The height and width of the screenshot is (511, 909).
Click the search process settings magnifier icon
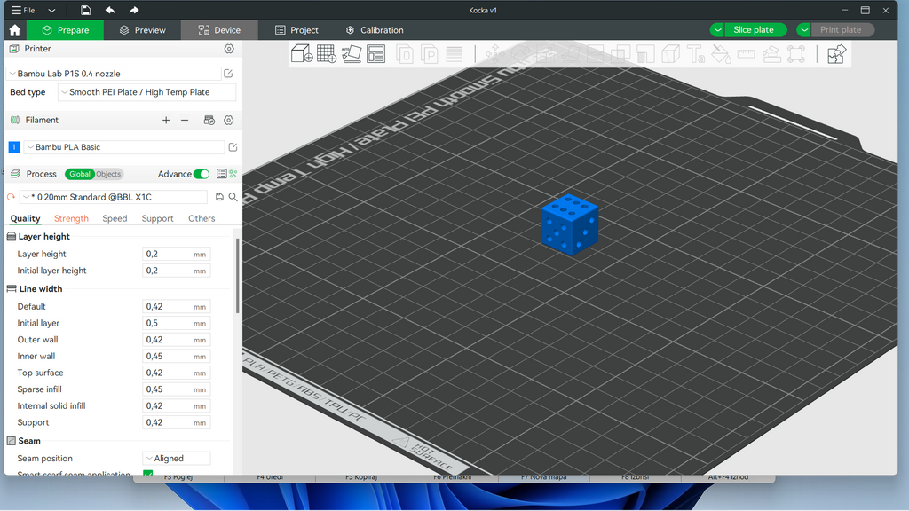[x=233, y=197]
